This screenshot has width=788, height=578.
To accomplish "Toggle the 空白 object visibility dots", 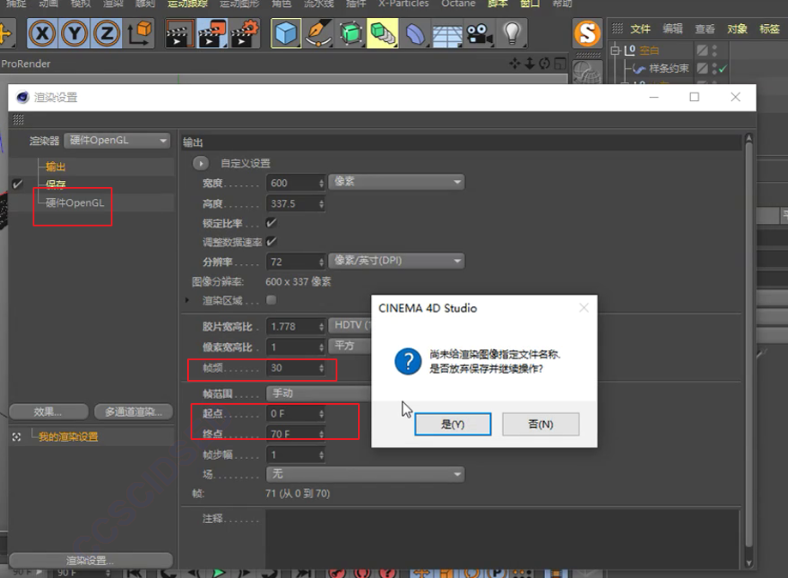I will coord(715,51).
